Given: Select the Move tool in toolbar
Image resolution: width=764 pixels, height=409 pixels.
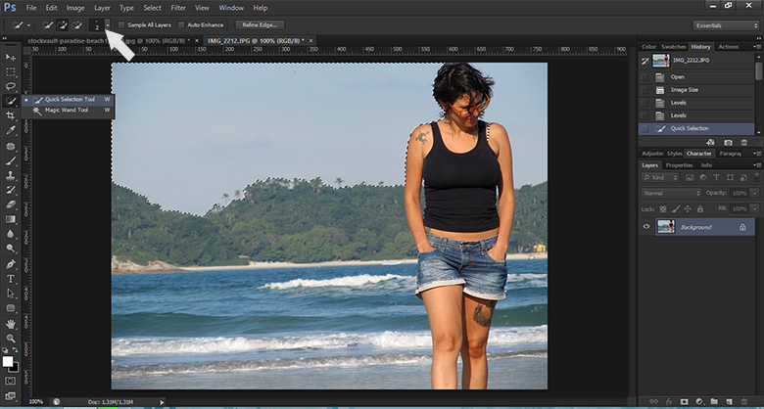Looking at the screenshot, I should click(x=11, y=58).
